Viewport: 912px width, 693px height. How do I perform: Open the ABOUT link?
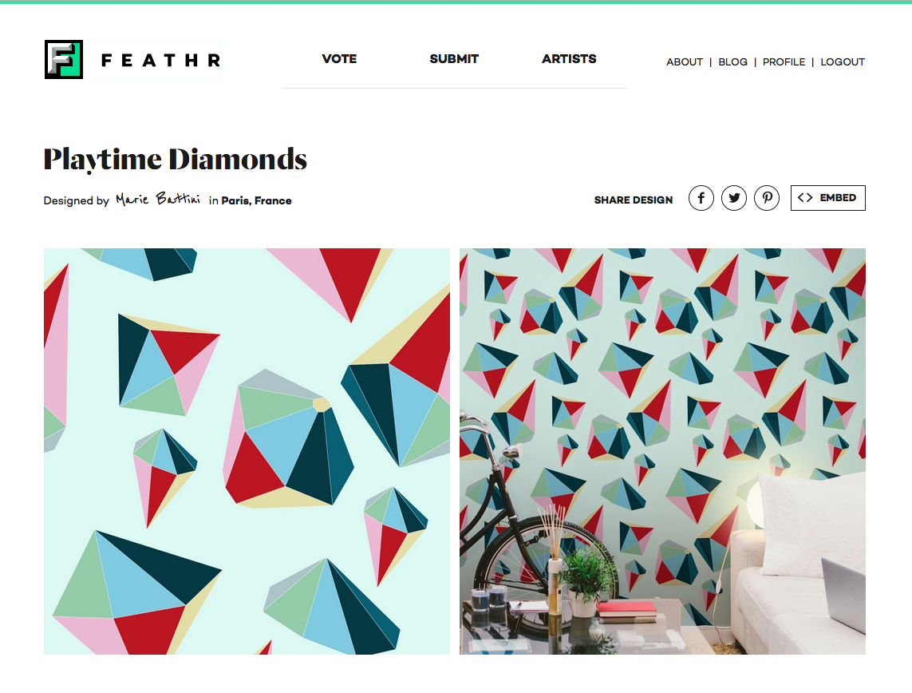pos(685,61)
